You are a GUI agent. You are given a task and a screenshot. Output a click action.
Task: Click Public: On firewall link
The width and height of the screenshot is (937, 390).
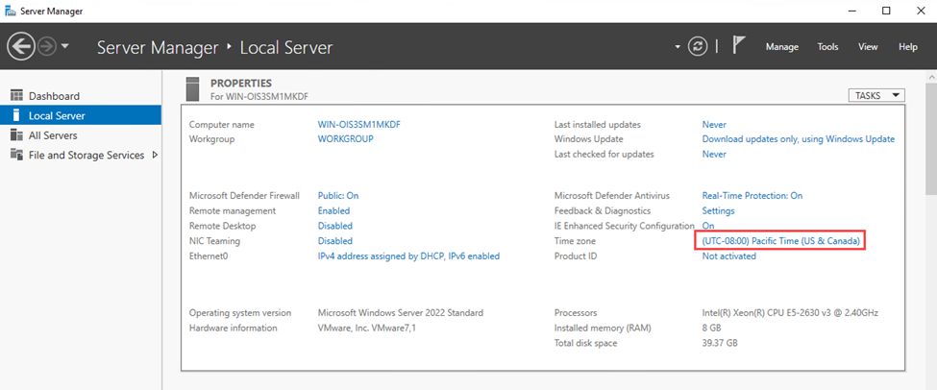[338, 195]
